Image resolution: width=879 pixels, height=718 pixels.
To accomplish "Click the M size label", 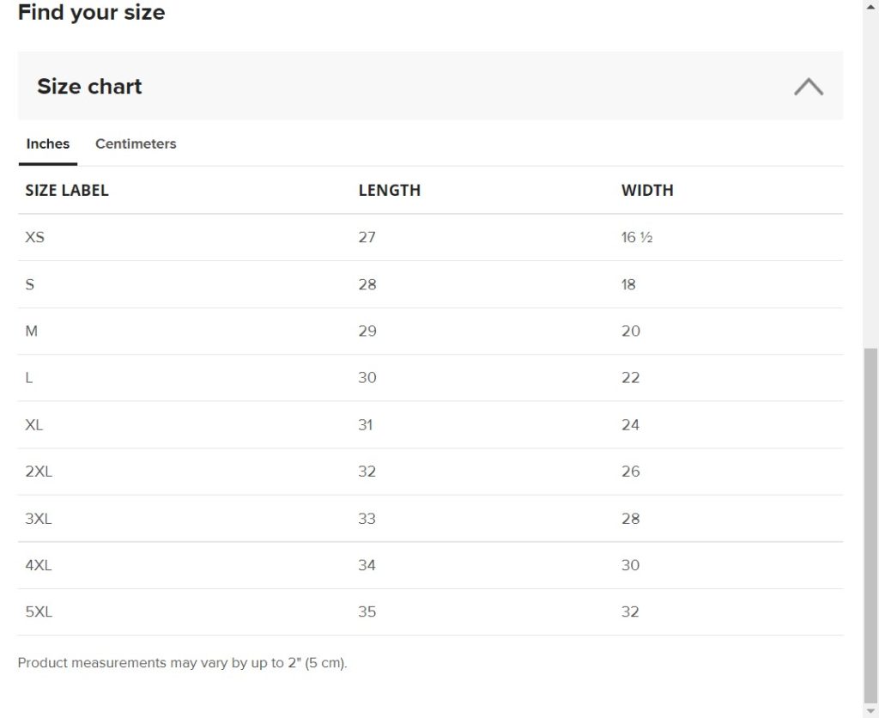I will coord(32,331).
